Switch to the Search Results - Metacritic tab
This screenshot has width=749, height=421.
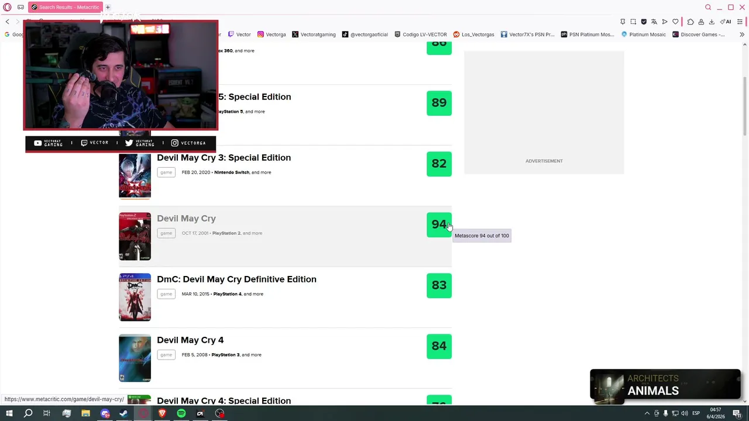(x=65, y=7)
